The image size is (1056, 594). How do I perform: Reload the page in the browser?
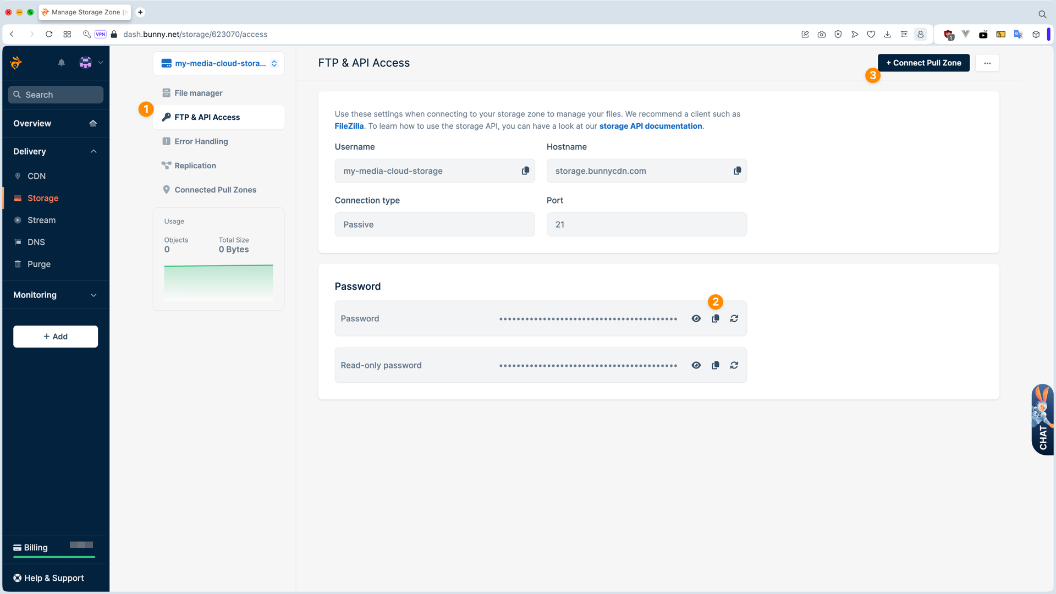pos(49,34)
